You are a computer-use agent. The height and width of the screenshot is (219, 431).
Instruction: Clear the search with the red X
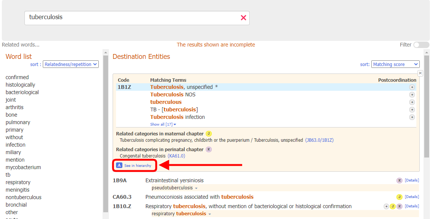(x=243, y=18)
